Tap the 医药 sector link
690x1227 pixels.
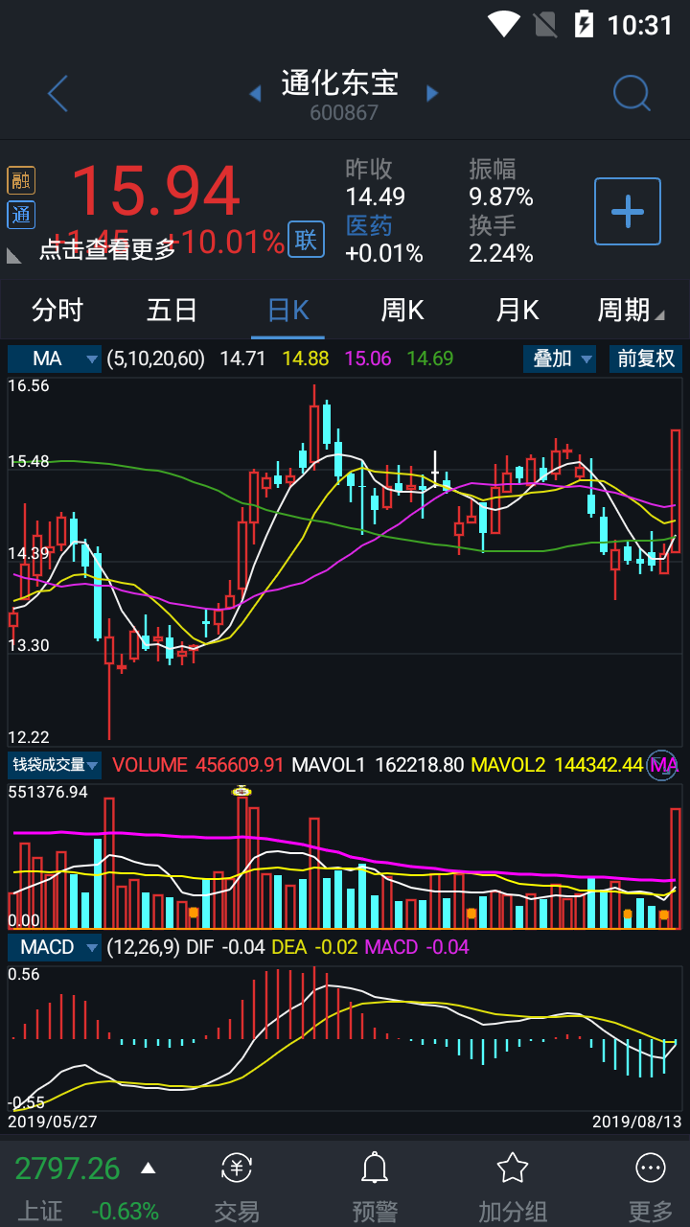(369, 226)
